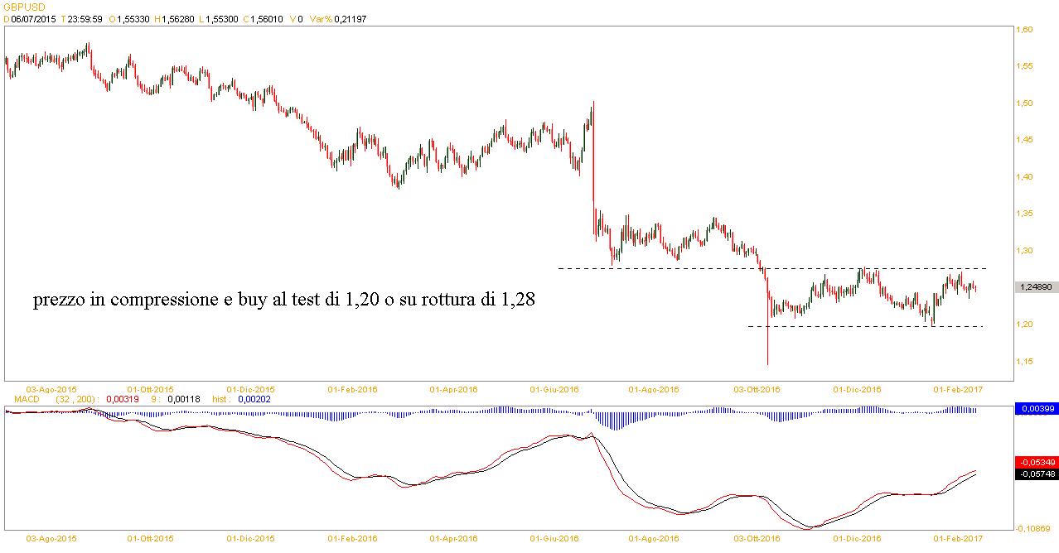The height and width of the screenshot is (553, 1059).
Task: Click the -0,10869 MACD axis label
Action: pos(1033,527)
